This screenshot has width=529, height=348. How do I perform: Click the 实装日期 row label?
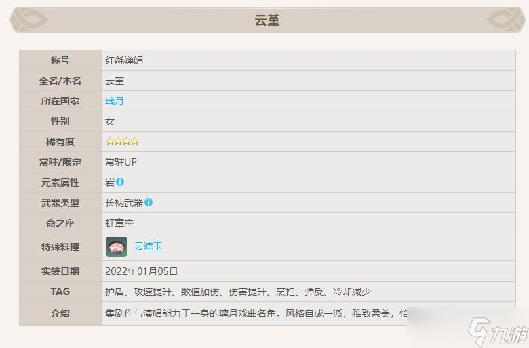click(x=60, y=271)
